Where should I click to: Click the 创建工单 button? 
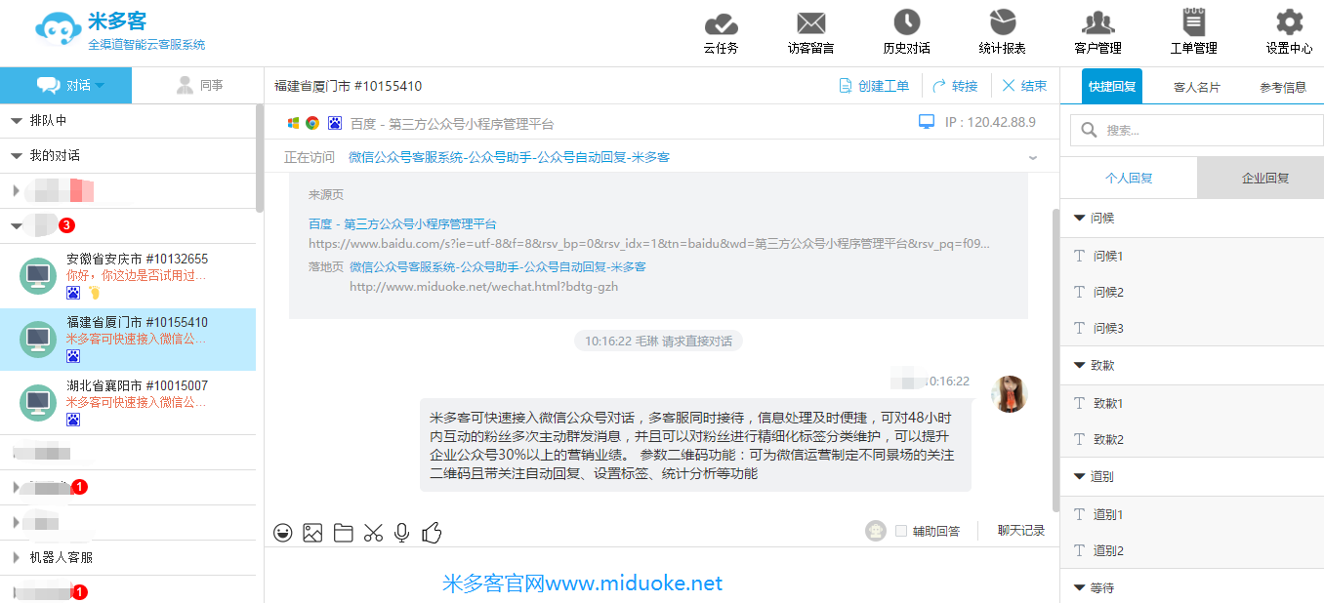[x=874, y=86]
